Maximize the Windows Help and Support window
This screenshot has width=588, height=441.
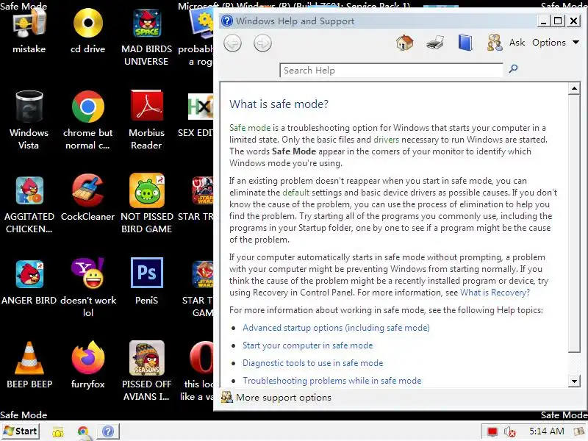click(558, 21)
